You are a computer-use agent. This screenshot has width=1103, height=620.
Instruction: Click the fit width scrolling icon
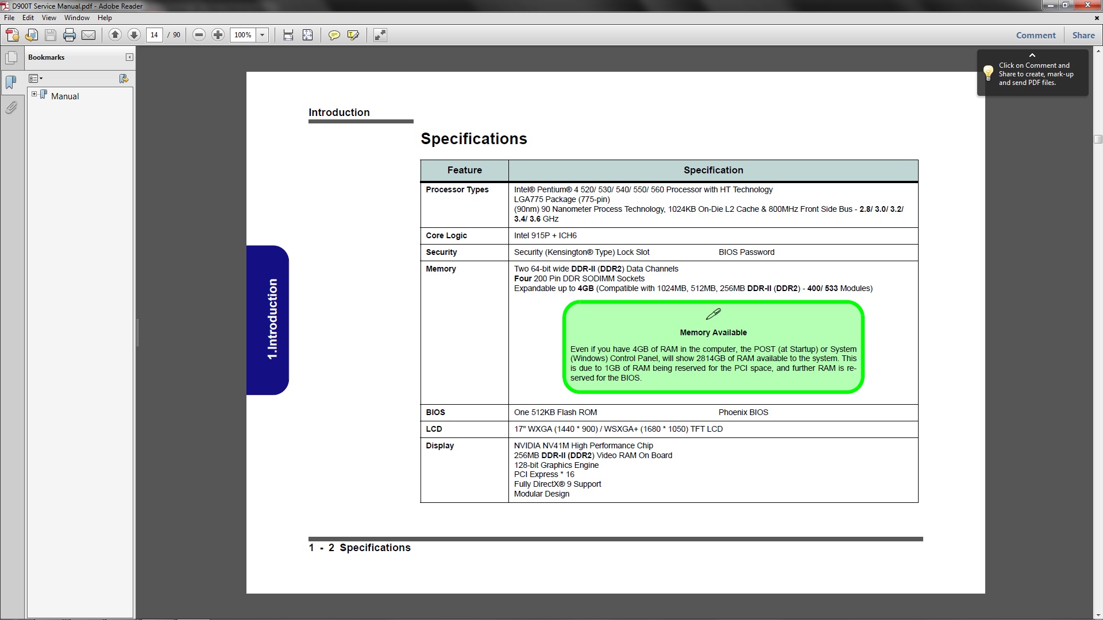(288, 35)
